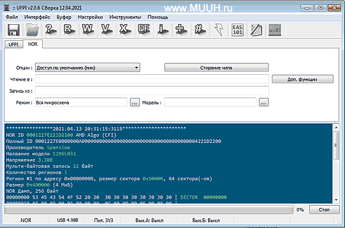This screenshot has width=345, height=228.
Task: Open the Буфер menu
Action: (x=64, y=17)
